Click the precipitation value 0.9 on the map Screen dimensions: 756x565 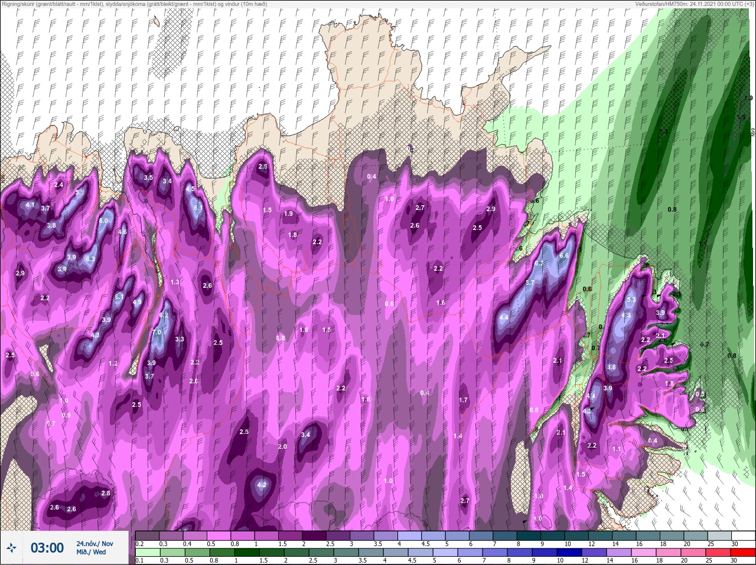[66, 416]
